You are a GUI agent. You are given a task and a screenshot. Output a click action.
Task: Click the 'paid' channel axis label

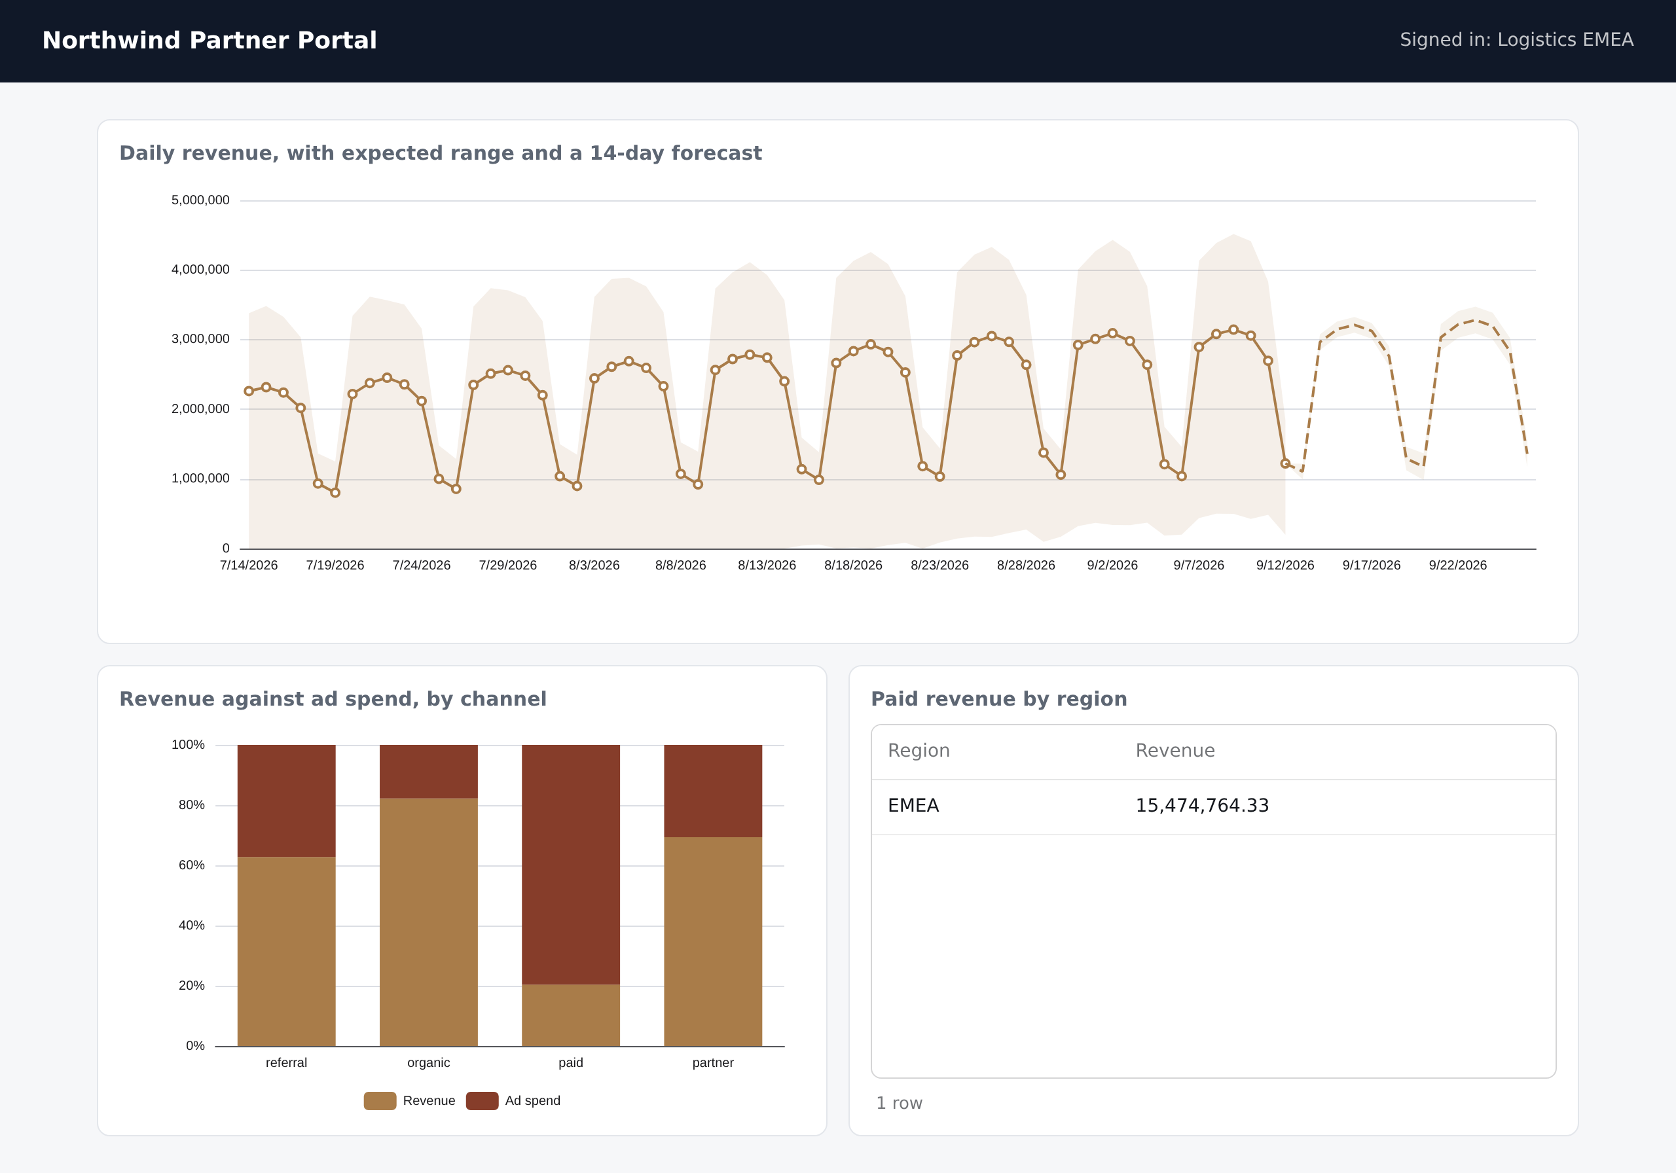click(x=571, y=1063)
